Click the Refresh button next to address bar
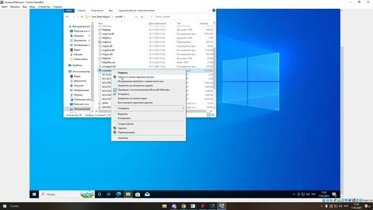The width and height of the screenshot is (373, 210). 142,17
